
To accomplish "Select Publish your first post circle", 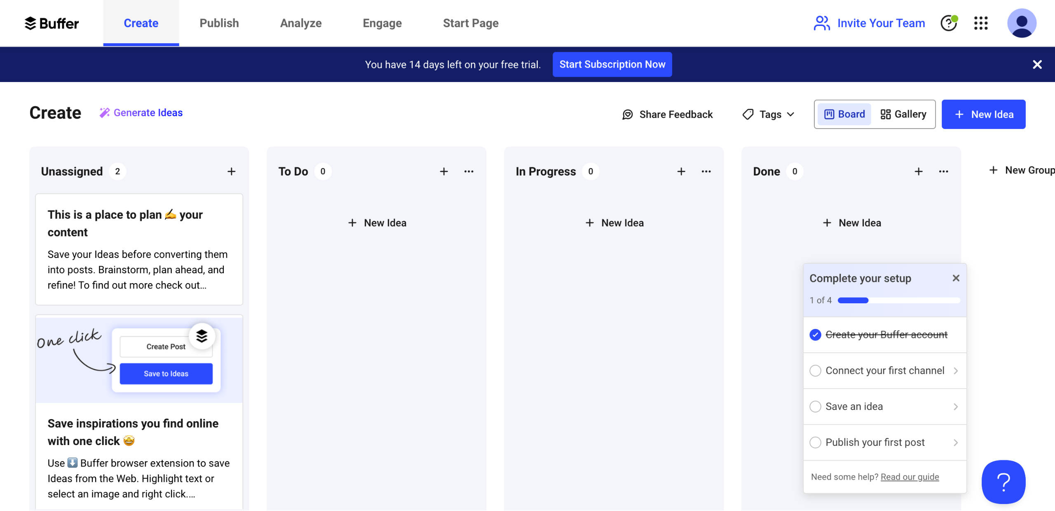I will [x=815, y=442].
